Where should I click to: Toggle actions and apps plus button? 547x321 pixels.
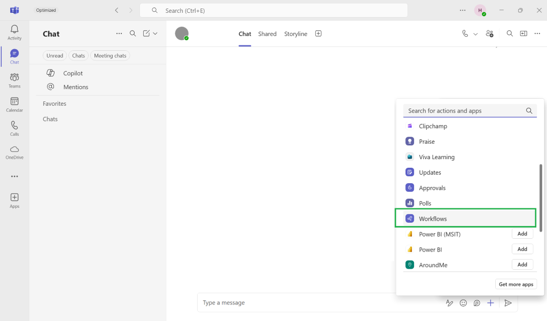coord(490,303)
